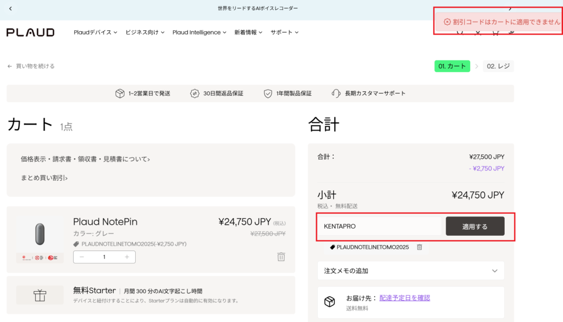Click the struck-through ¥27,500 JPY price
Image resolution: width=563 pixels, height=322 pixels.
268,234
